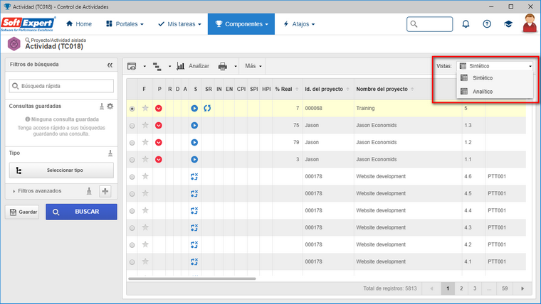Viewport: 541px width, 304px height.
Task: Collapse the Filtros de búsqueda panel
Action: (110, 65)
